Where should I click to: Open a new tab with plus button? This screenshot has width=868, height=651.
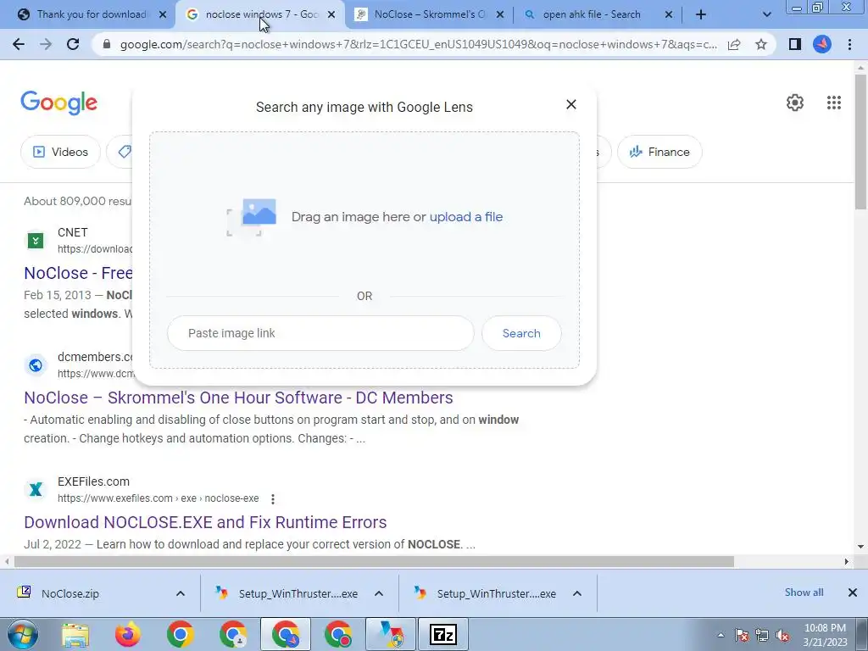click(701, 15)
